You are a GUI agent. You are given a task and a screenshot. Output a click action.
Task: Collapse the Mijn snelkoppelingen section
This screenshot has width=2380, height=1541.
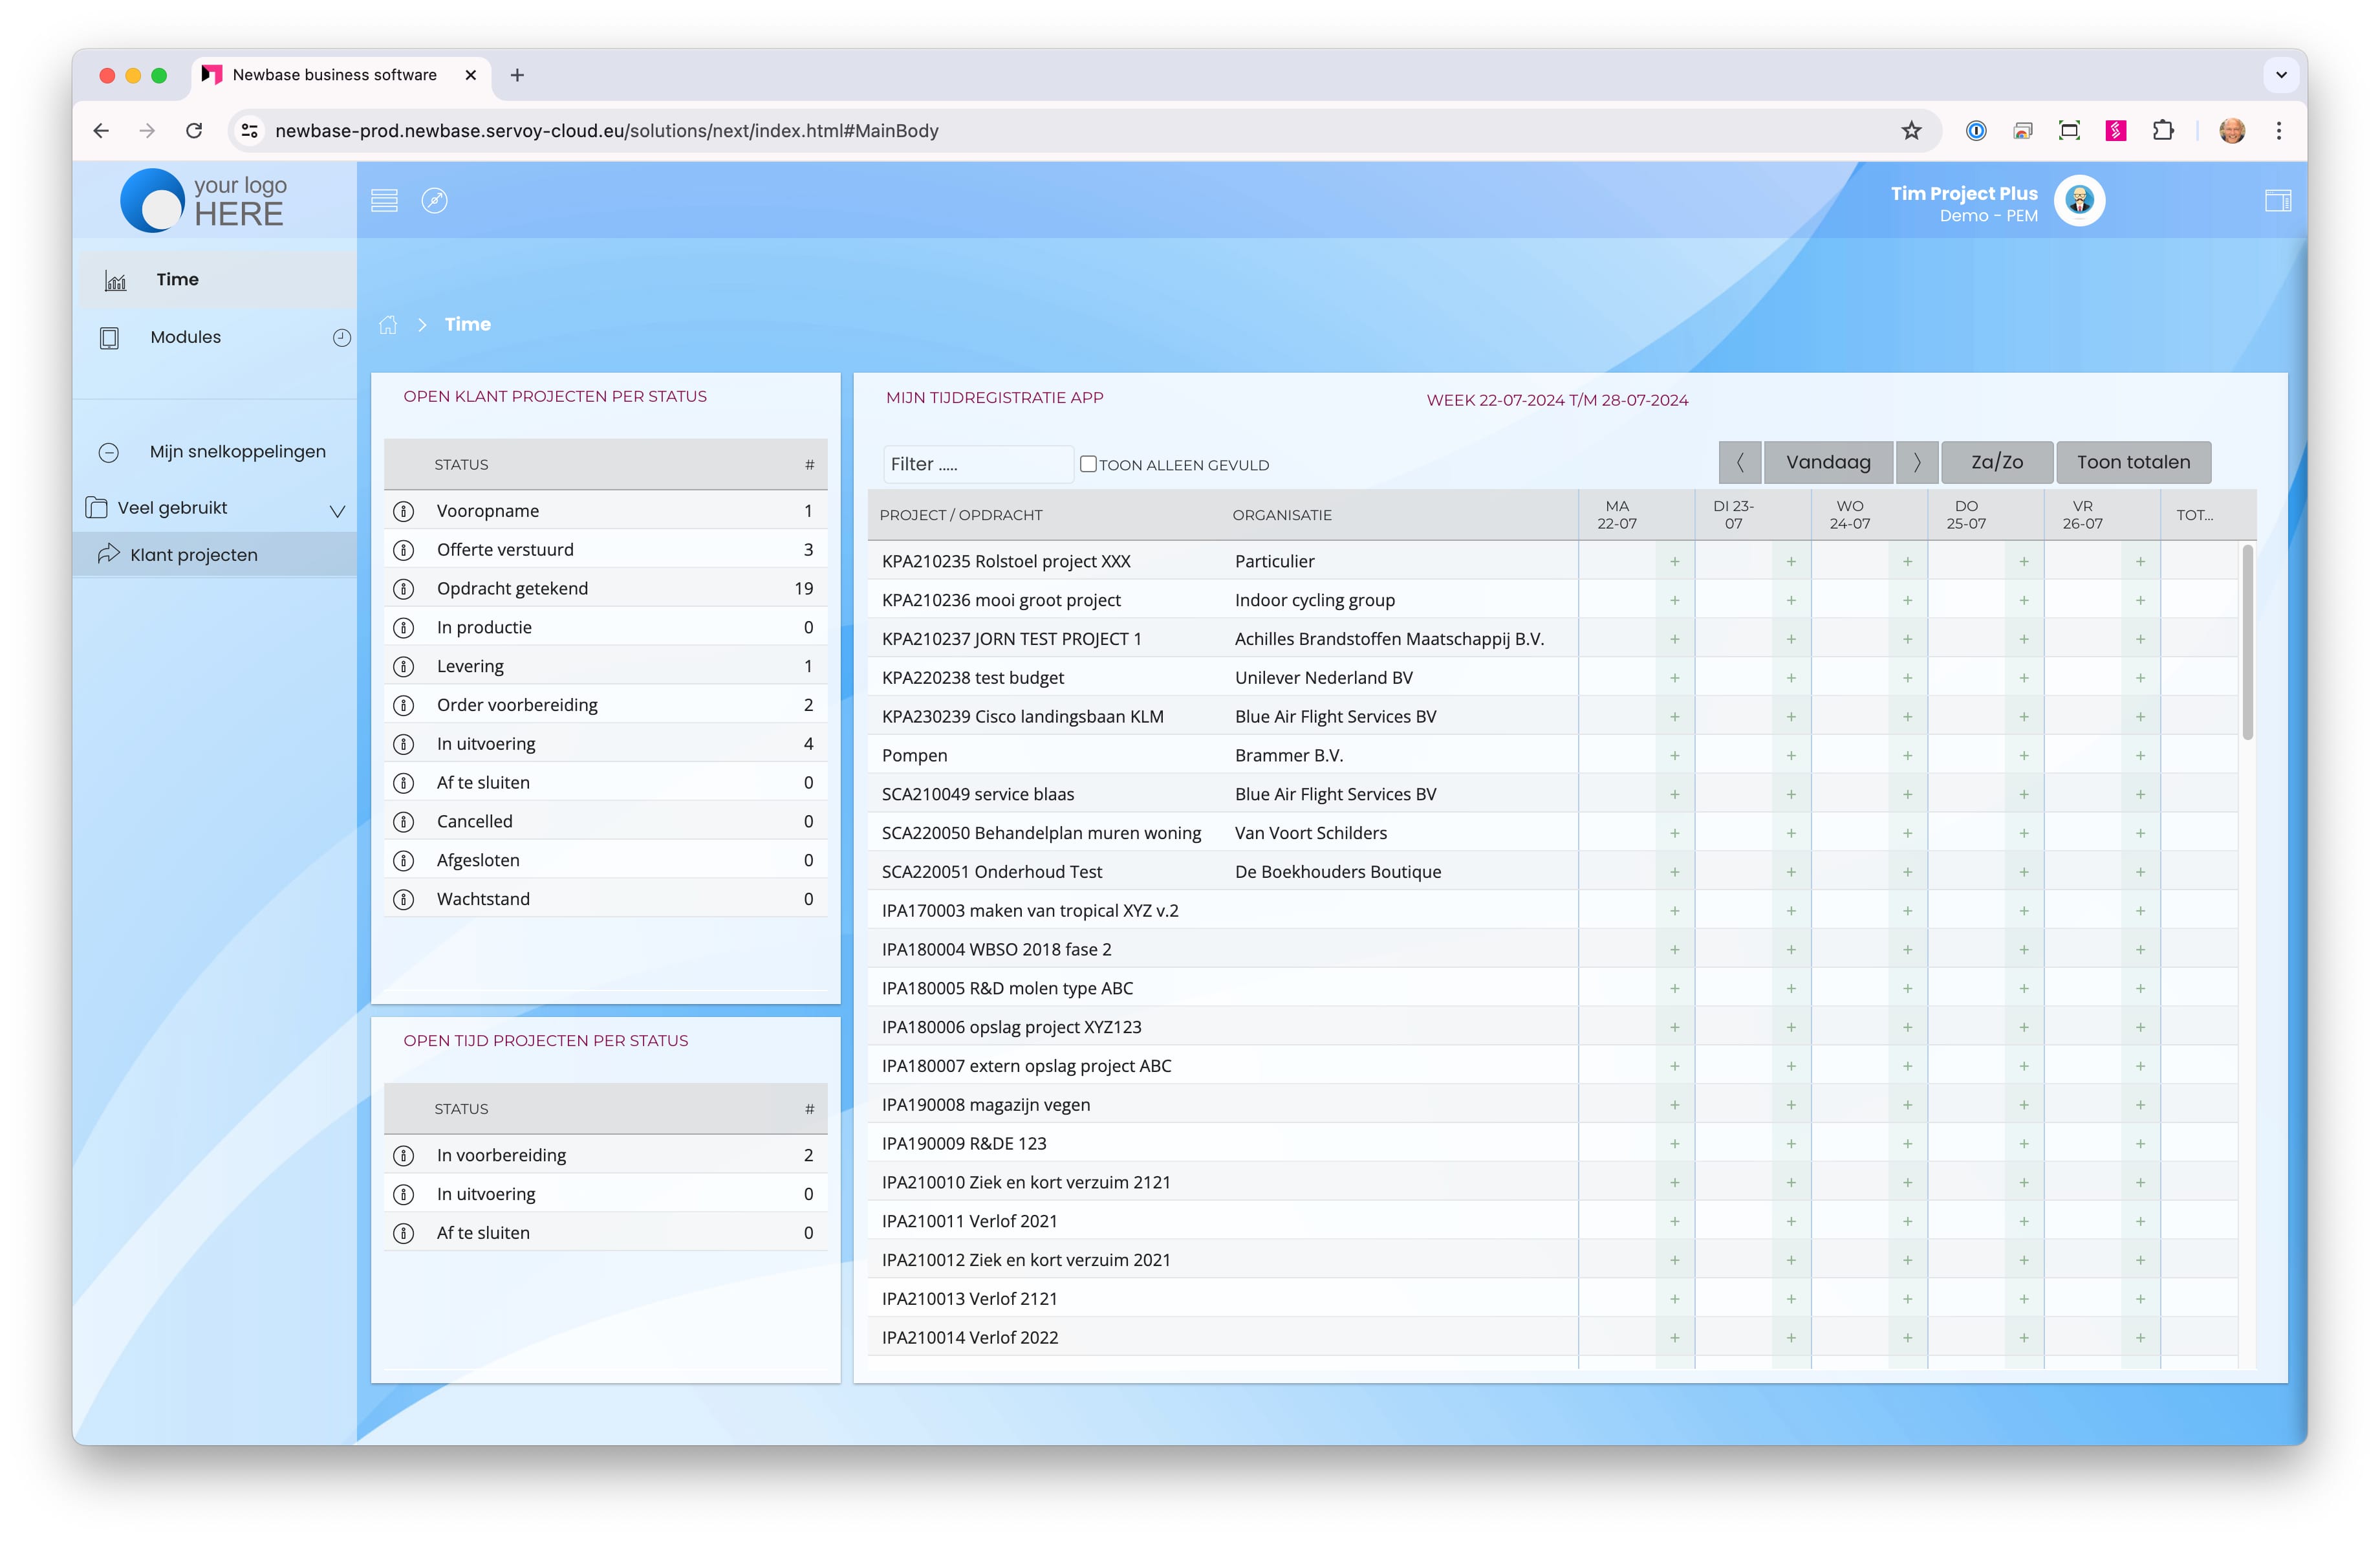[x=109, y=452]
